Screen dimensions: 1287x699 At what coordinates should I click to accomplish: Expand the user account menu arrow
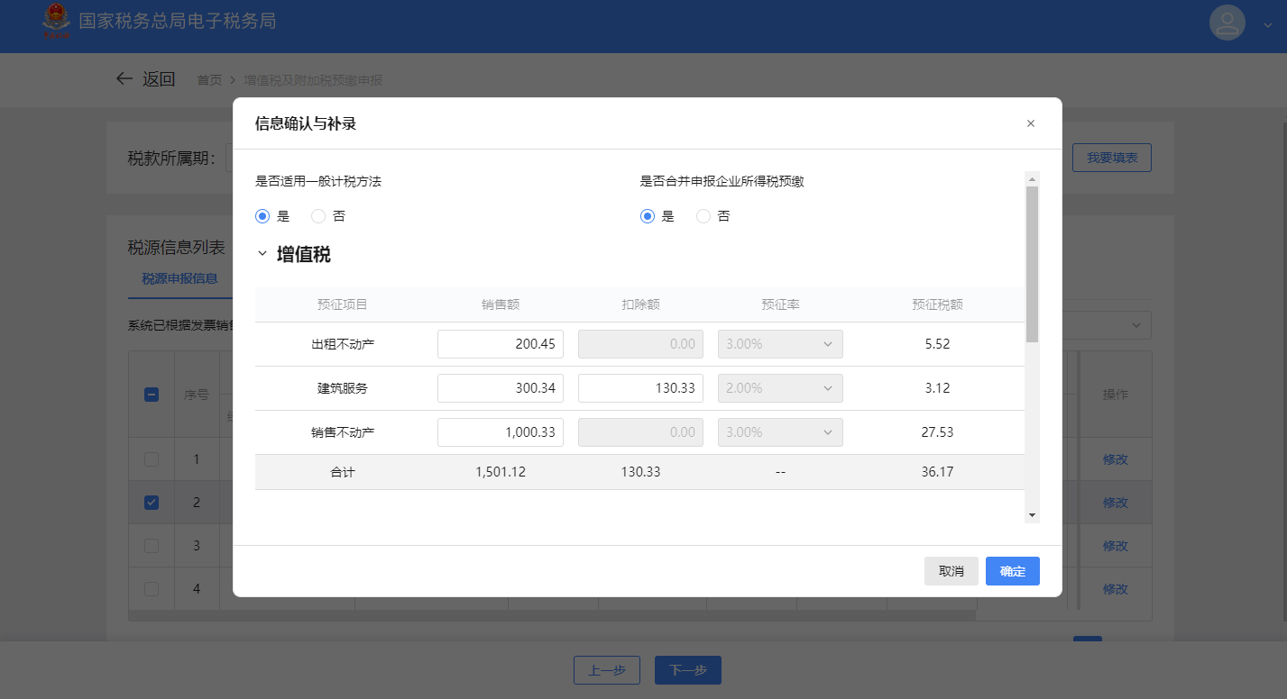coord(1267,26)
